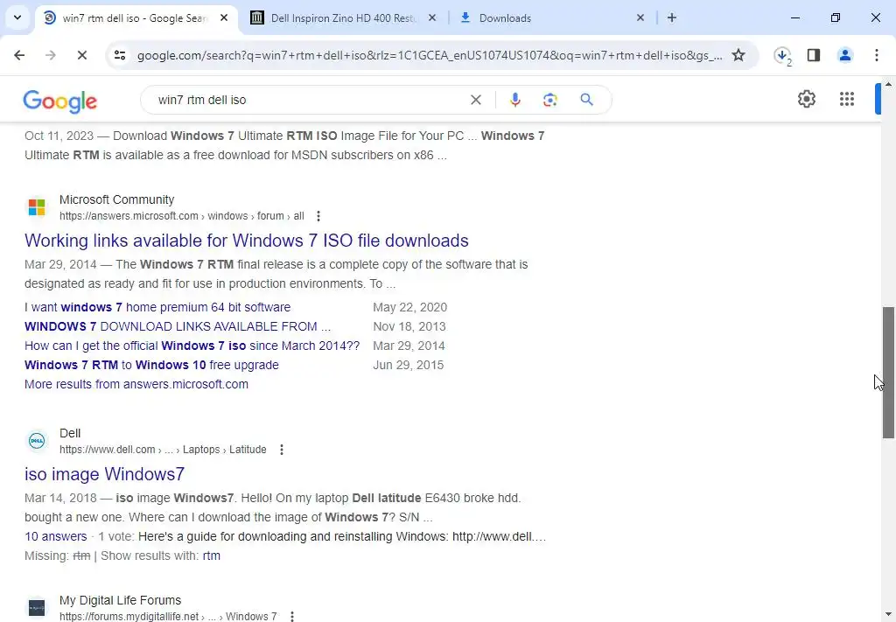
Task: Show results with rtm link
Action: click(212, 556)
